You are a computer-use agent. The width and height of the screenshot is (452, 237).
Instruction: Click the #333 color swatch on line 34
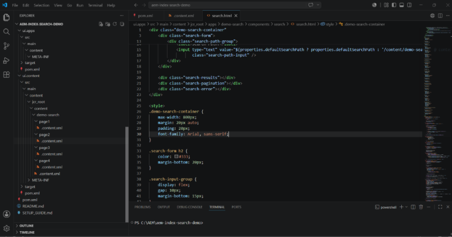click(176, 156)
